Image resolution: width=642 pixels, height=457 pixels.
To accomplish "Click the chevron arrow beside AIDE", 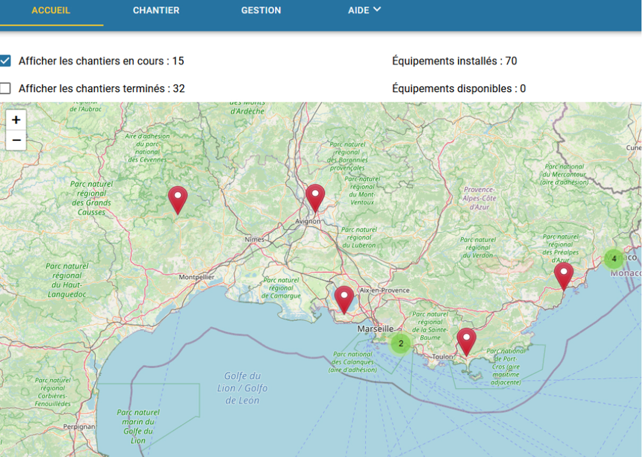I will click(x=377, y=10).
